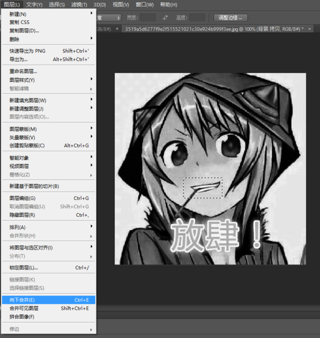This screenshot has height=338, width=320.
Task: Choose 复制图层(D)... entry
Action: click(49, 30)
